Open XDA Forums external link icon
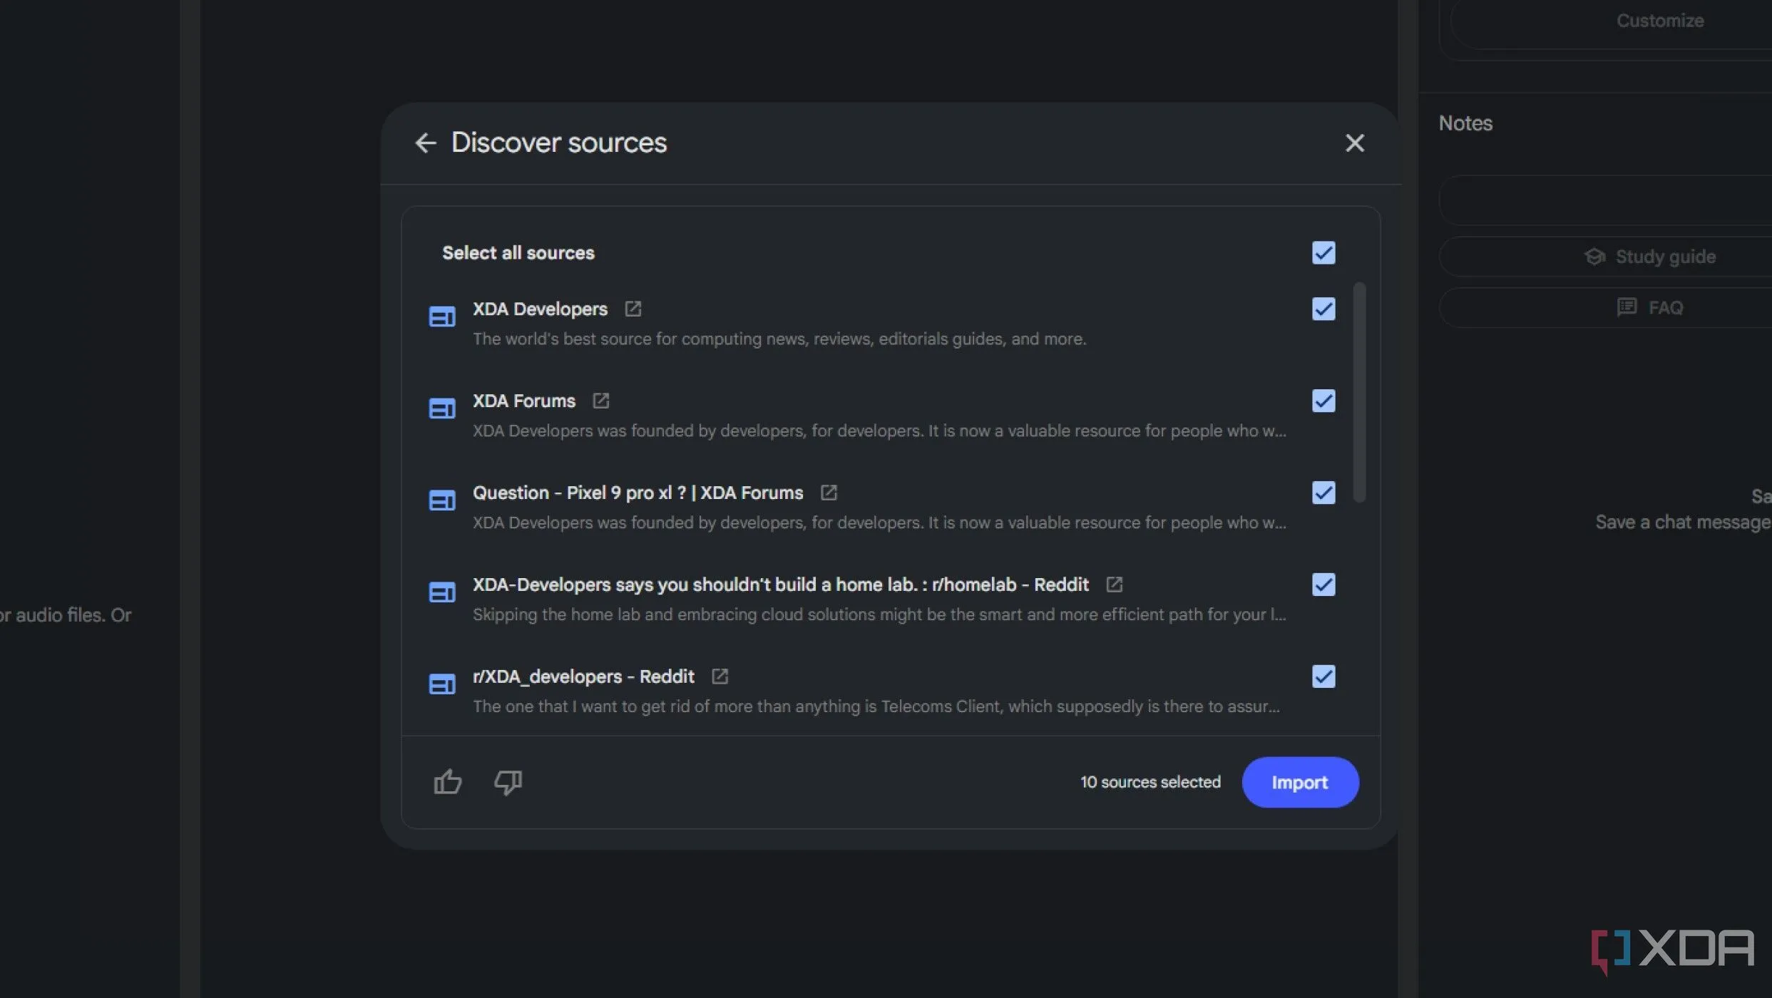Screen dimensions: 1772x998 (x=600, y=401)
